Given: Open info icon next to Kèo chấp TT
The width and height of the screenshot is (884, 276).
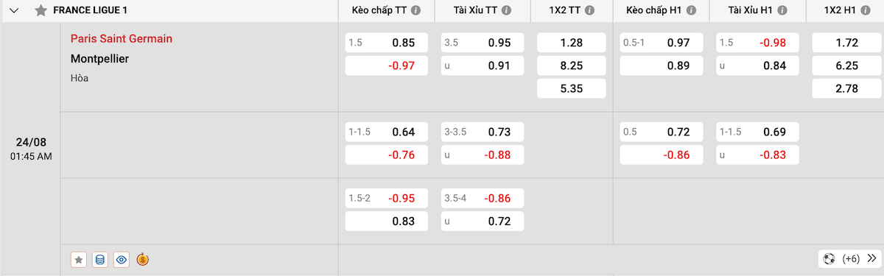Looking at the screenshot, I should click(415, 11).
